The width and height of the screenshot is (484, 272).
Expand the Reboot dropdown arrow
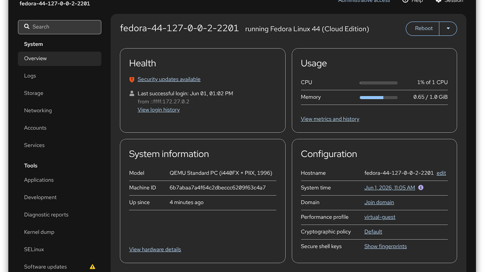pyautogui.click(x=448, y=29)
